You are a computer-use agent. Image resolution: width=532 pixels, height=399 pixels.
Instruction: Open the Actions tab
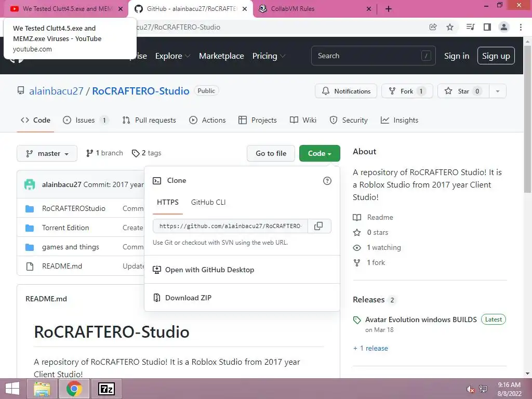pos(207,120)
